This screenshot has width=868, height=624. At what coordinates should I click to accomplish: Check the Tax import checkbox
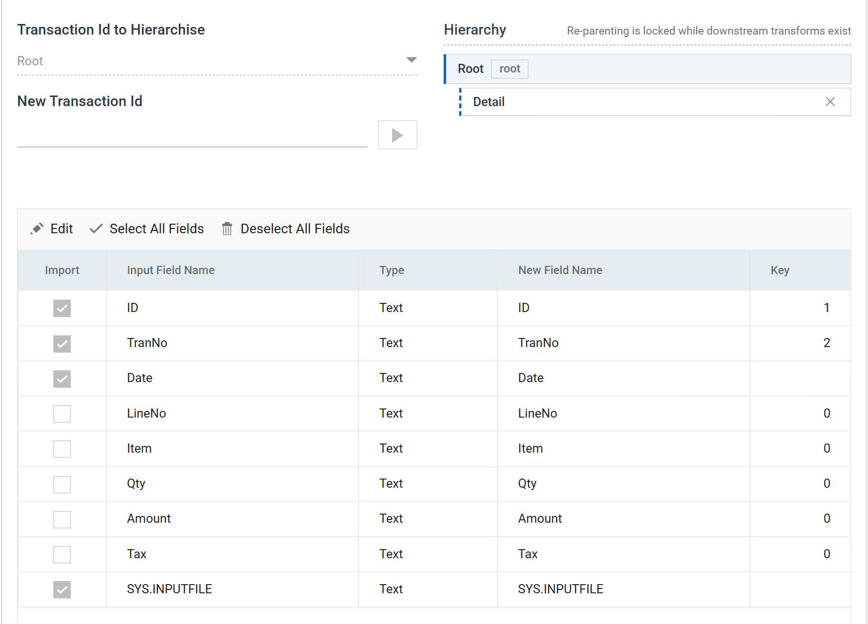(x=62, y=554)
